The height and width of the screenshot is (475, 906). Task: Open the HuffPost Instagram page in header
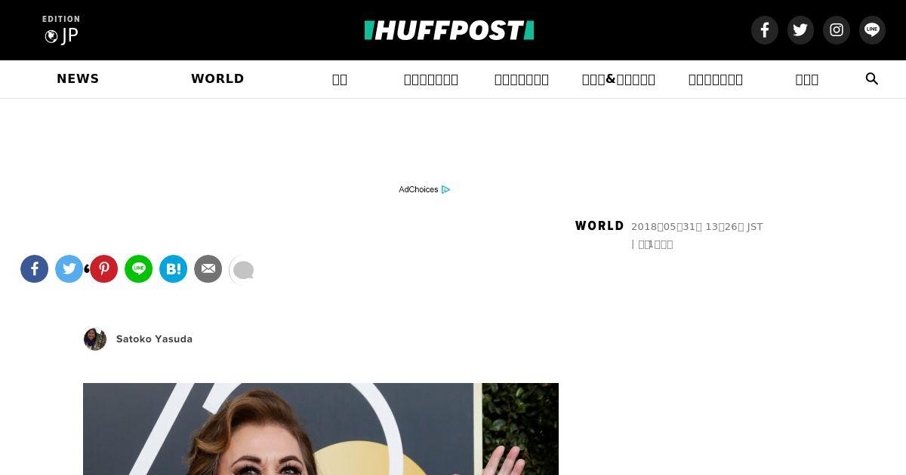(x=837, y=30)
